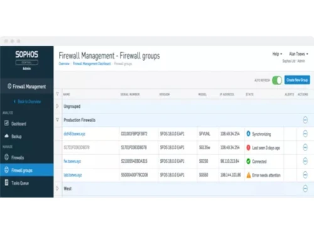
Task: Select Firewall groups in sidebar
Action: coord(26,170)
